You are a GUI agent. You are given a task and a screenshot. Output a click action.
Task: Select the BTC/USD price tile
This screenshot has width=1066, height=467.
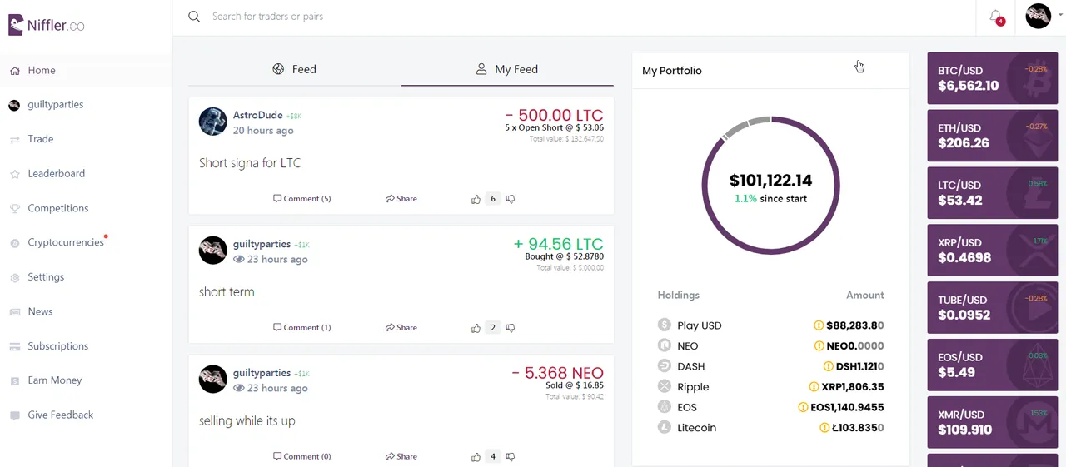point(981,78)
